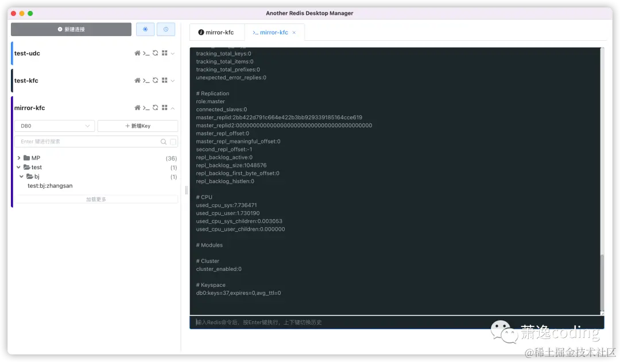Select the test-kfc connection name
620x362 pixels.
pos(26,81)
